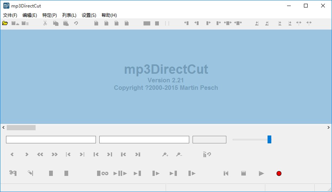Open the 特定(P) menu
Image resolution: width=332 pixels, height=192 pixels.
tap(49, 15)
